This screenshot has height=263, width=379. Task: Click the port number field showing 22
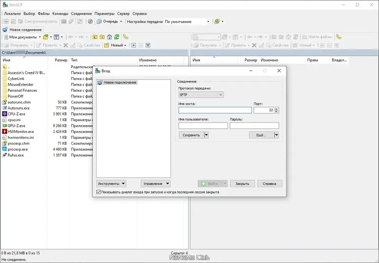click(264, 110)
